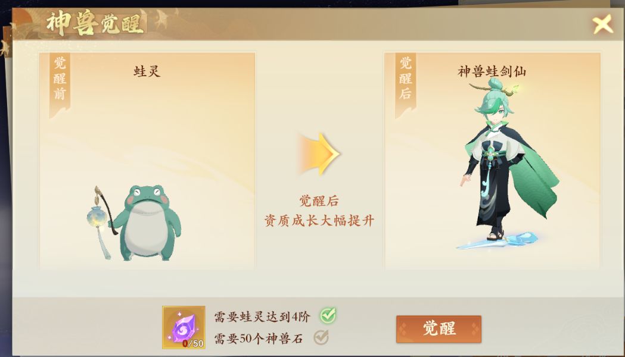Click the 资质成长大幅提升 description text
Screen dimensions: 625x357
(x=319, y=220)
